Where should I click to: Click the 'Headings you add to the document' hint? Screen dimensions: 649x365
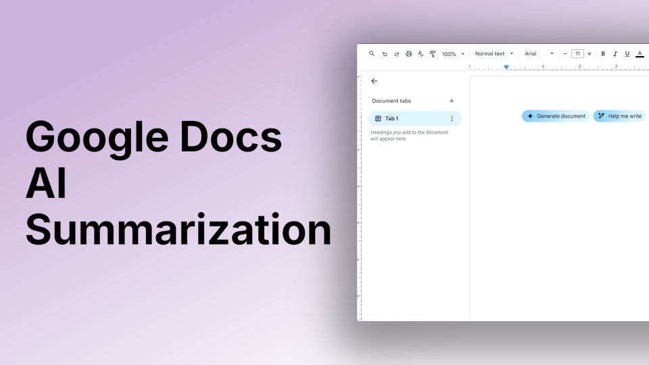[410, 136]
